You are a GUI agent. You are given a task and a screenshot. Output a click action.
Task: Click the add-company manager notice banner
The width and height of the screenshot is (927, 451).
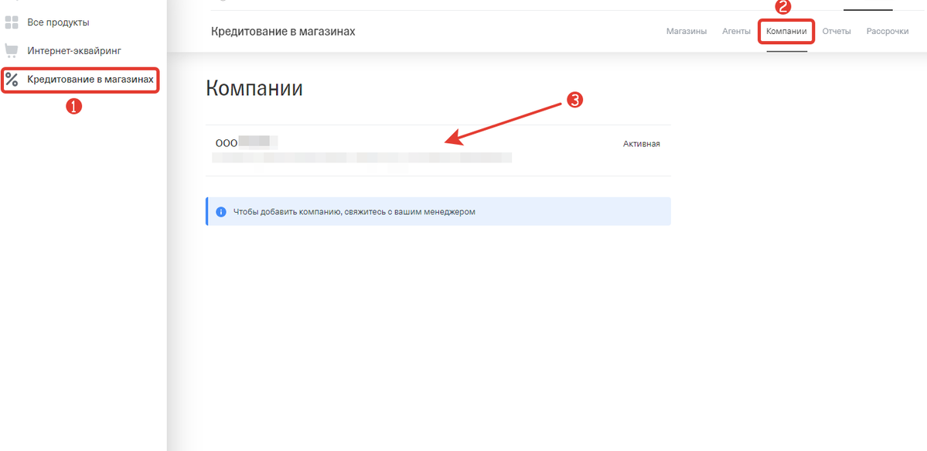(438, 211)
